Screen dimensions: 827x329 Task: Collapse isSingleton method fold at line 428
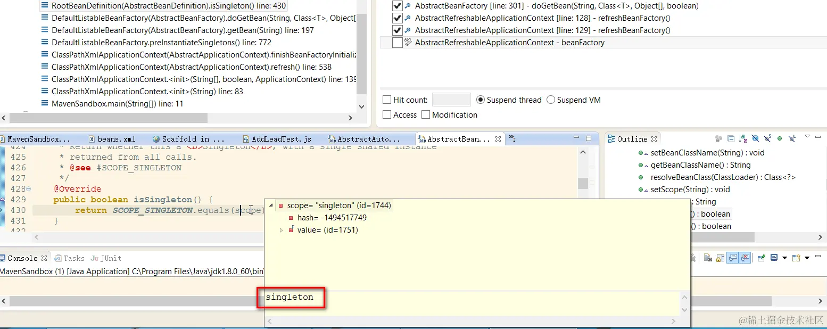[29, 189]
